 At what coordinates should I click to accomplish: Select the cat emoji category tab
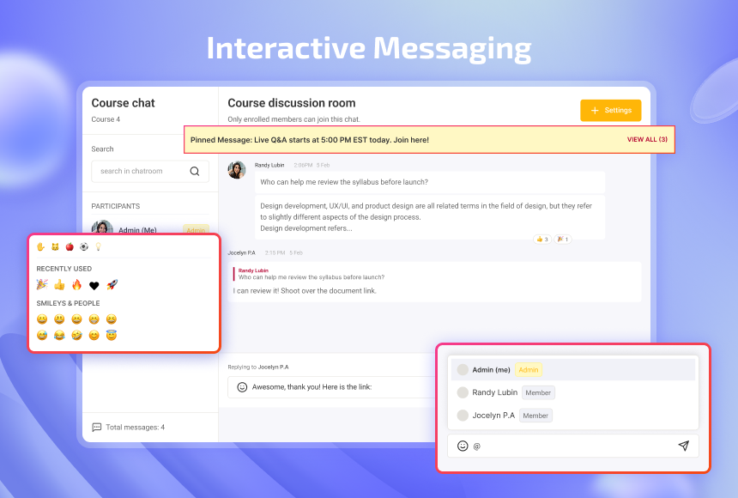click(55, 246)
